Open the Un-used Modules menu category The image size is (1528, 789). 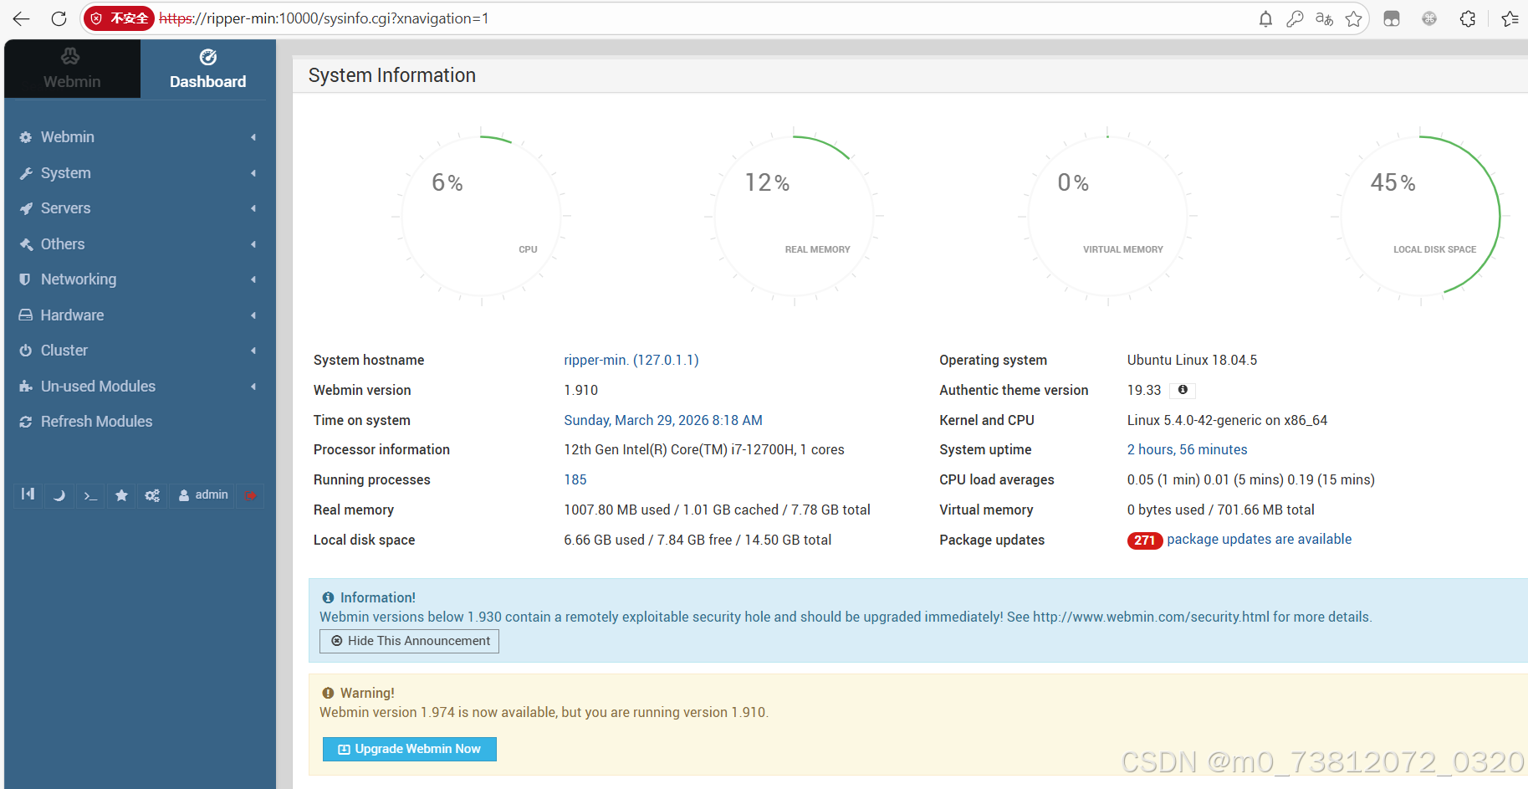pyautogui.click(x=138, y=387)
